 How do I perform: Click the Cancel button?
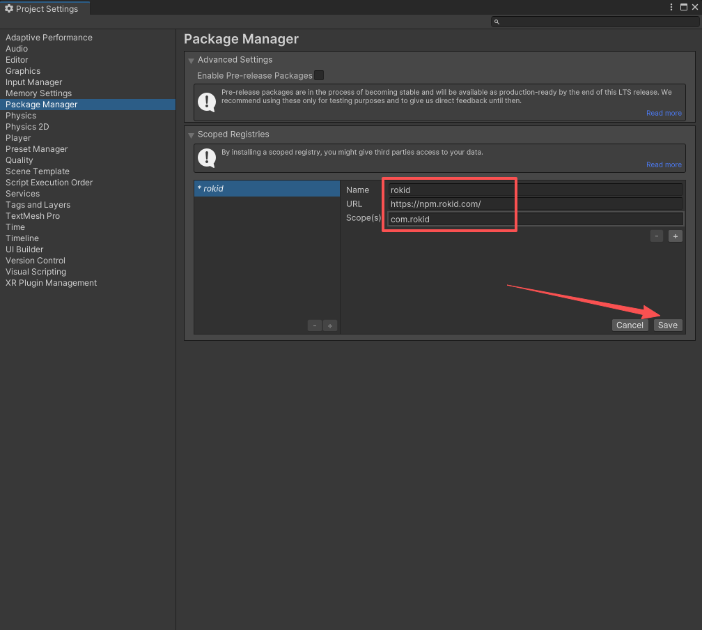[x=630, y=325]
